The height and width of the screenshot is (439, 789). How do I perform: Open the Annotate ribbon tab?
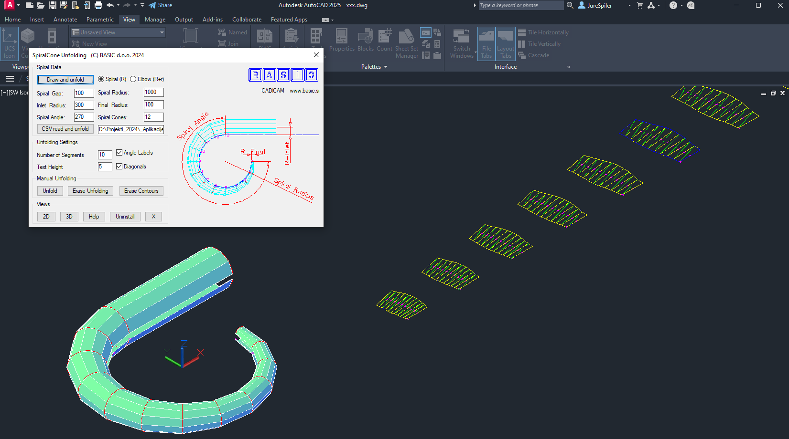(65, 20)
